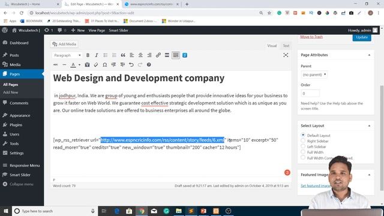Select Full Width Contained layout option
Screen dimensions: 384x216
click(x=303, y=158)
